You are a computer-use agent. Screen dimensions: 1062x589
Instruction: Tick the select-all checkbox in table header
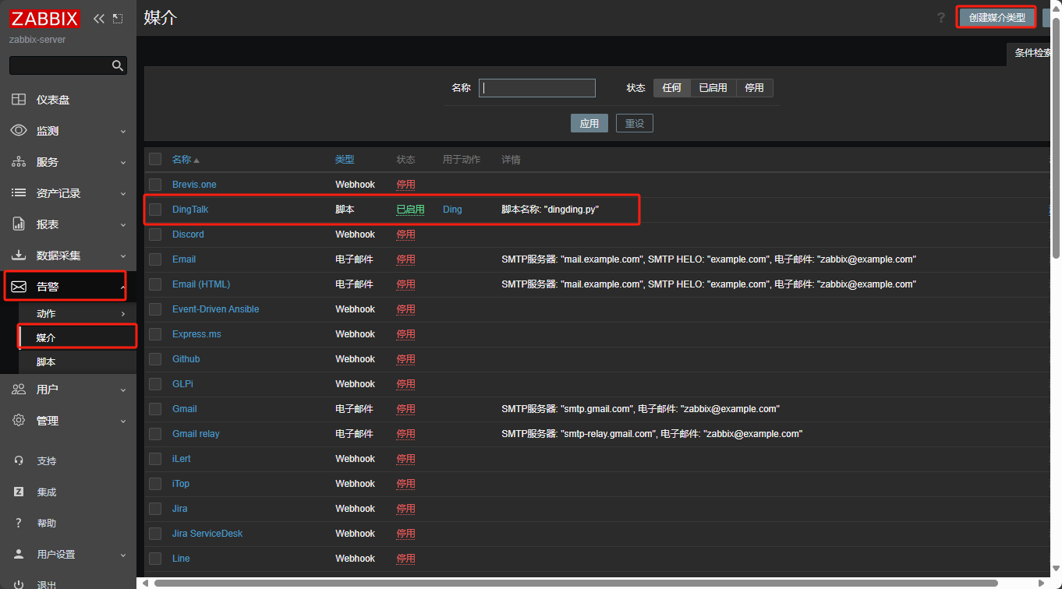[155, 159]
